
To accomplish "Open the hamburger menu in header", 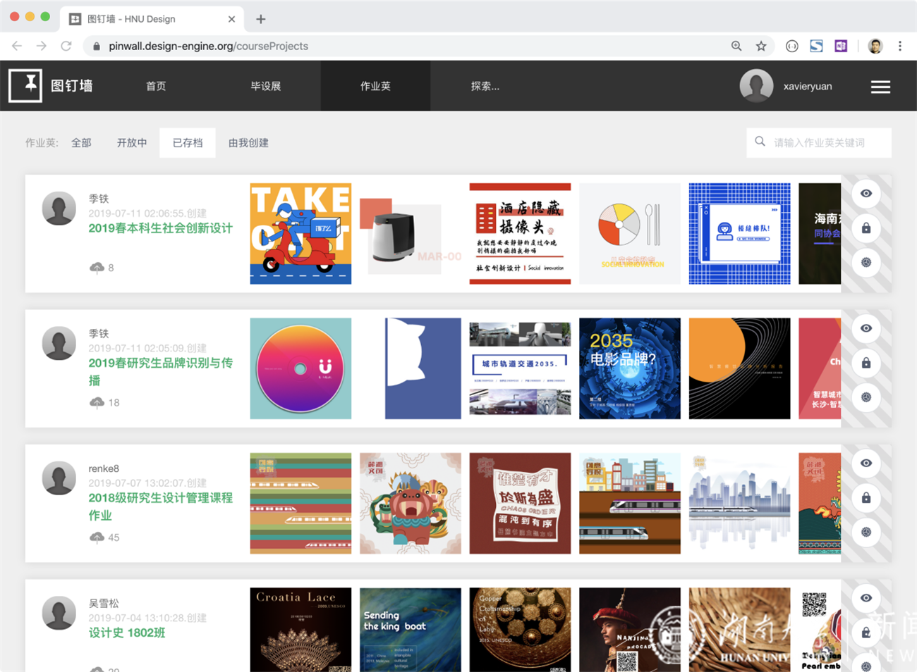I will coord(880,87).
